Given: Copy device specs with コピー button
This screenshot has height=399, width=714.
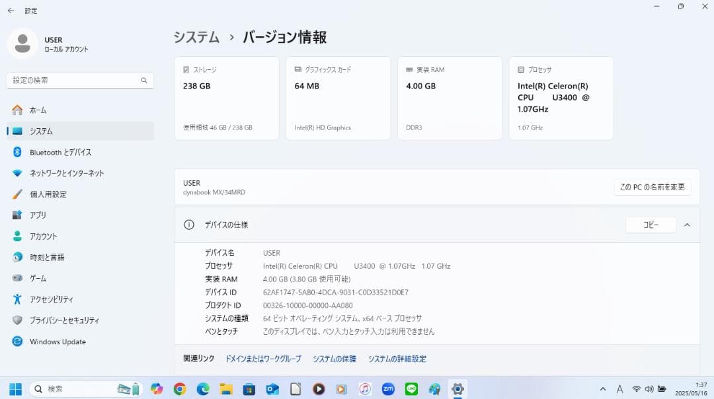Looking at the screenshot, I should point(650,225).
